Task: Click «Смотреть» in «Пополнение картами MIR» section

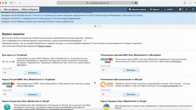Action: coord(176,61)
